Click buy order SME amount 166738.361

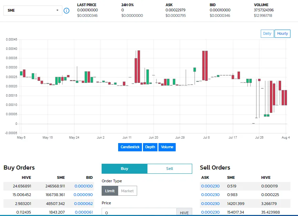point(55,195)
